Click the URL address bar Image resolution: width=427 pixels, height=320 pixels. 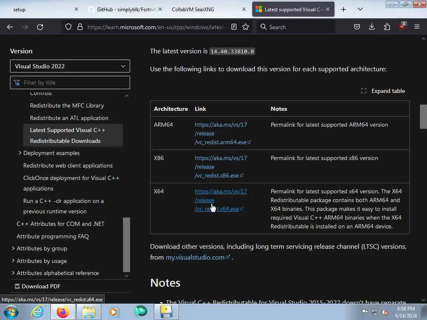pos(156,27)
